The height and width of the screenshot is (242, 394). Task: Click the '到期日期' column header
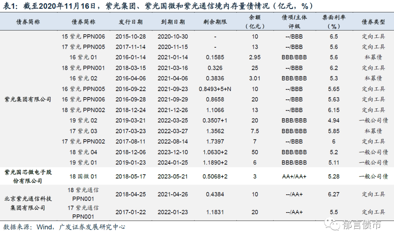coord(173,22)
